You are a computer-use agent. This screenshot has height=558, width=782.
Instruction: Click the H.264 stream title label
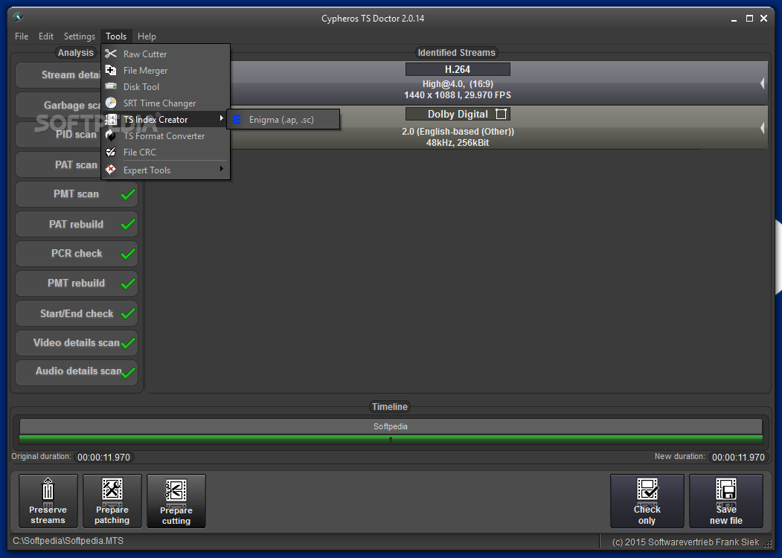pos(458,69)
